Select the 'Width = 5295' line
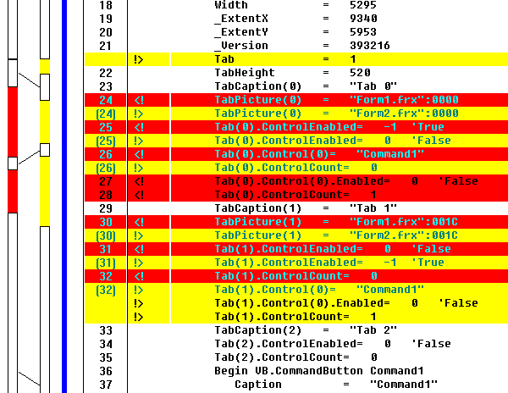The width and height of the screenshot is (508, 393). pyautogui.click(x=295, y=5)
